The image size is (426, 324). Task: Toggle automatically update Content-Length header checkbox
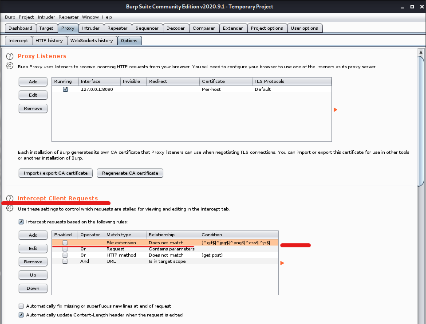click(x=21, y=315)
